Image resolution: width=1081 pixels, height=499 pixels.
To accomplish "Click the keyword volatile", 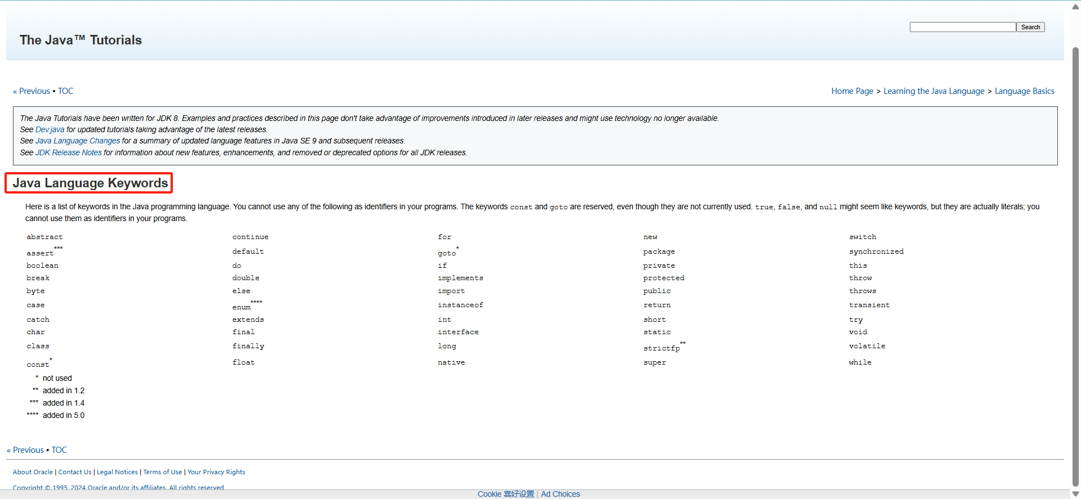I will (x=867, y=346).
